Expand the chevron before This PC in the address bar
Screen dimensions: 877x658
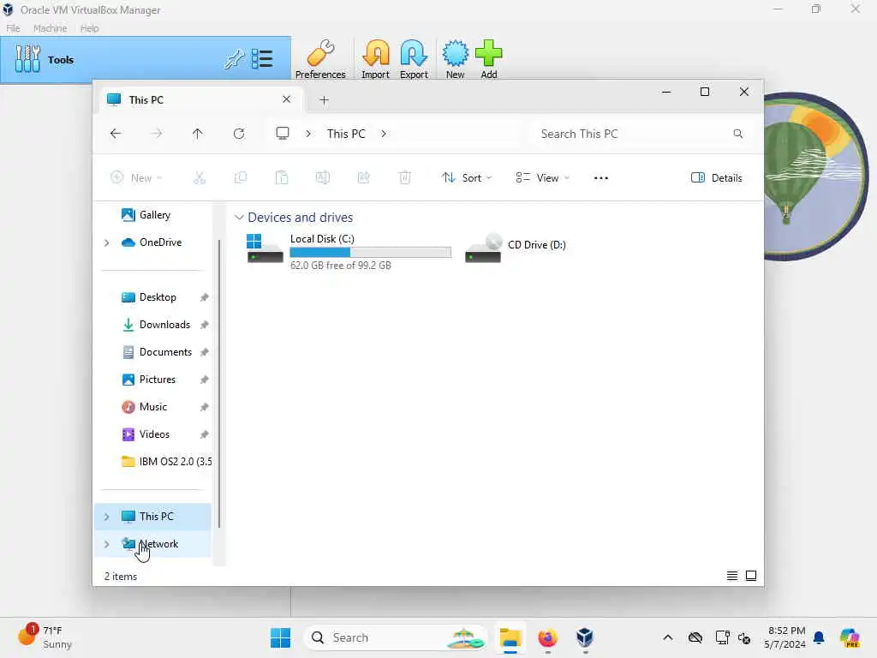308,134
